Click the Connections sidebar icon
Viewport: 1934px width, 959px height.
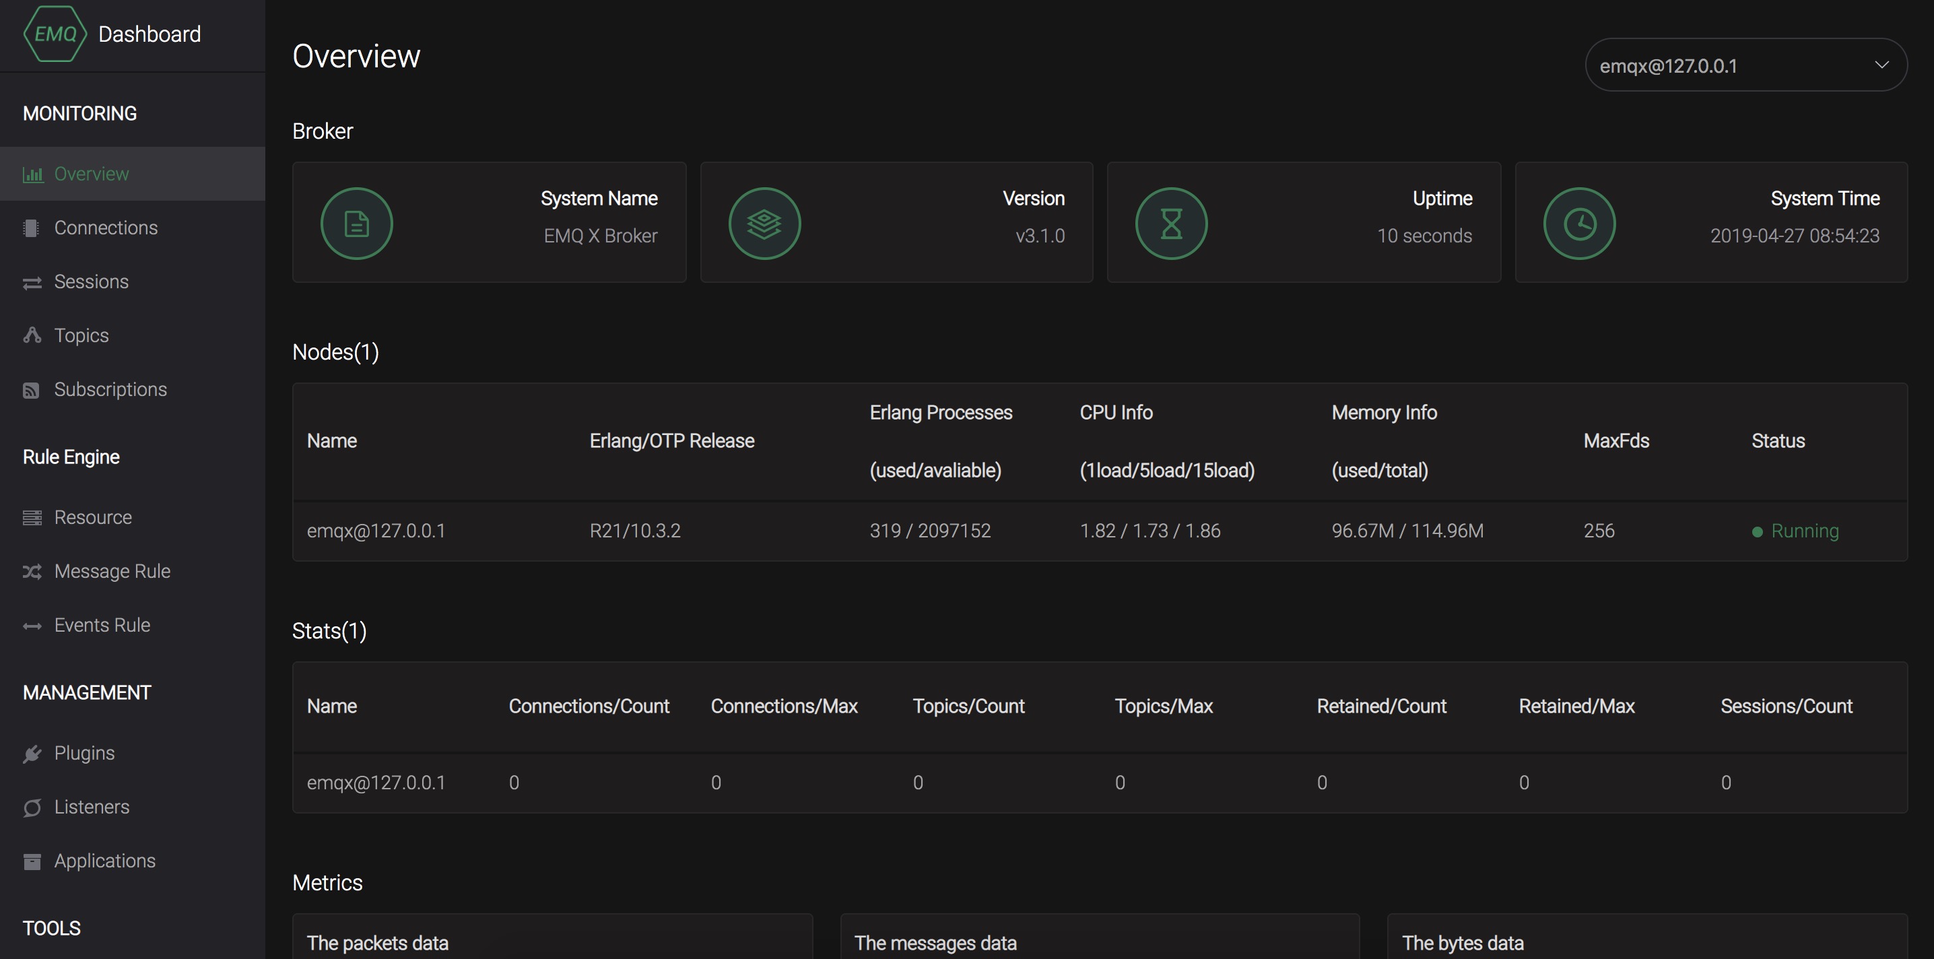tap(32, 228)
